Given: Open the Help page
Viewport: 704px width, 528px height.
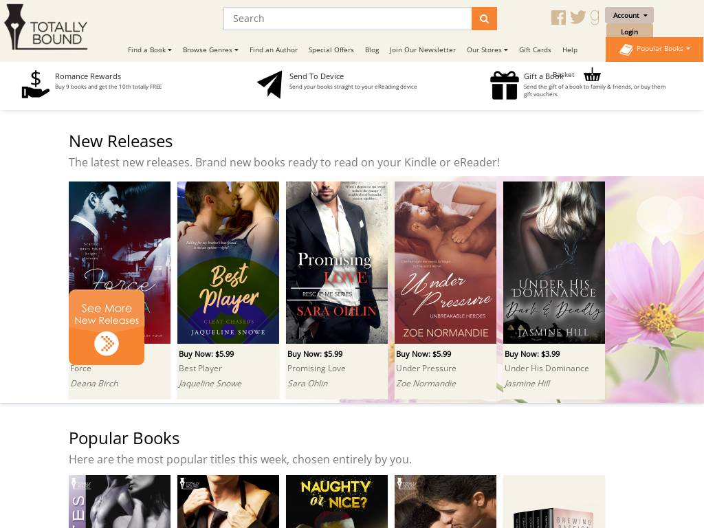Looking at the screenshot, I should click(570, 49).
